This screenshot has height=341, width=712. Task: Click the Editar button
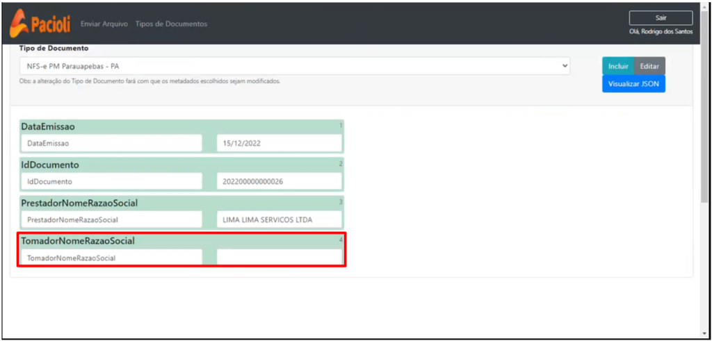click(649, 66)
